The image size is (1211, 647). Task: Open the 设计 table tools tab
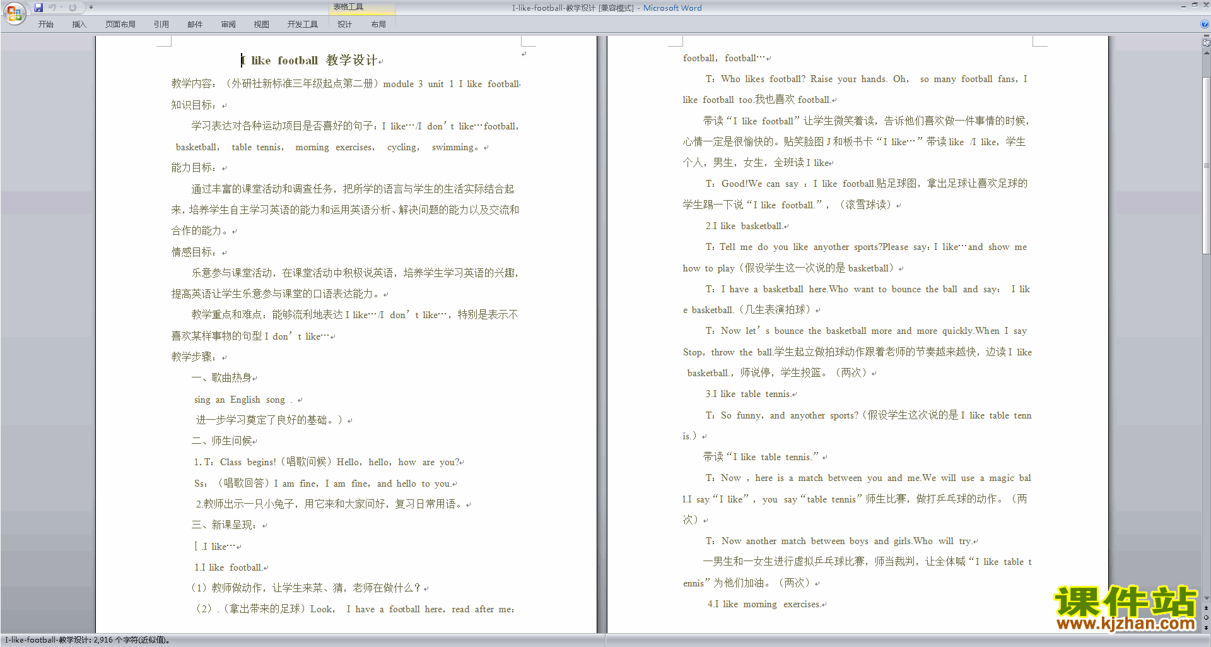coord(344,25)
